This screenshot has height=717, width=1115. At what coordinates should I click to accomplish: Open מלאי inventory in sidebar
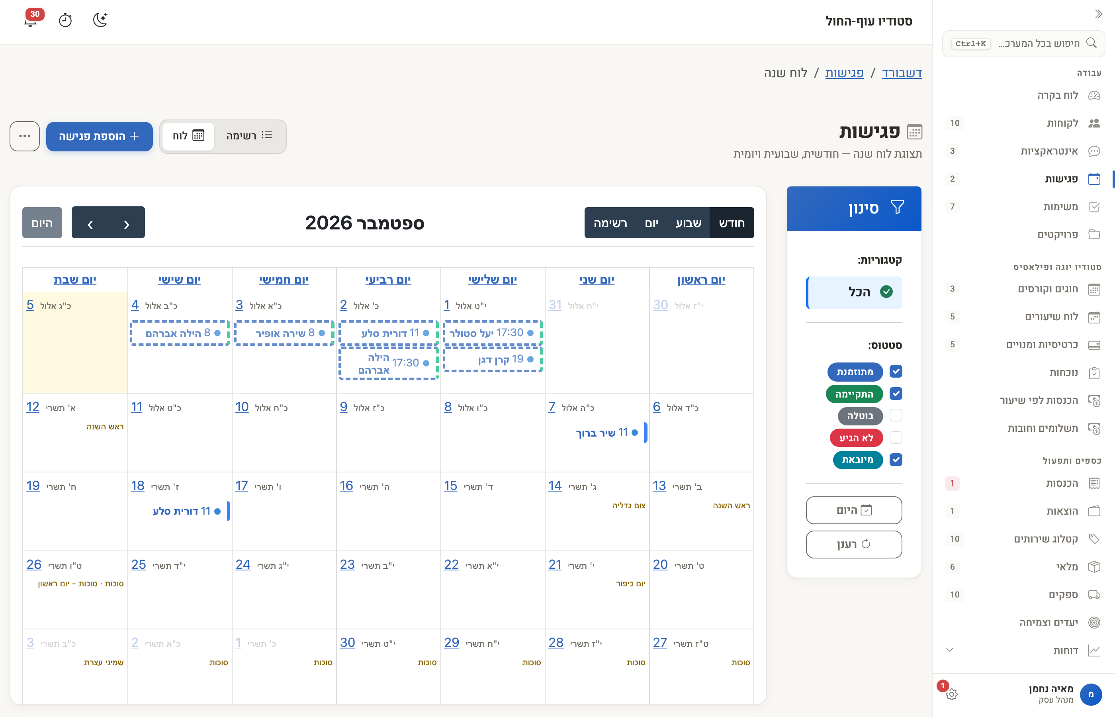tap(1023, 567)
